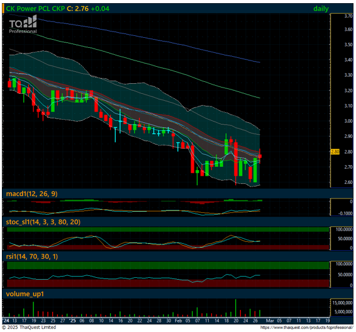Click the 2.60 price axis label
Screen dimensions: 356x332
348,182
